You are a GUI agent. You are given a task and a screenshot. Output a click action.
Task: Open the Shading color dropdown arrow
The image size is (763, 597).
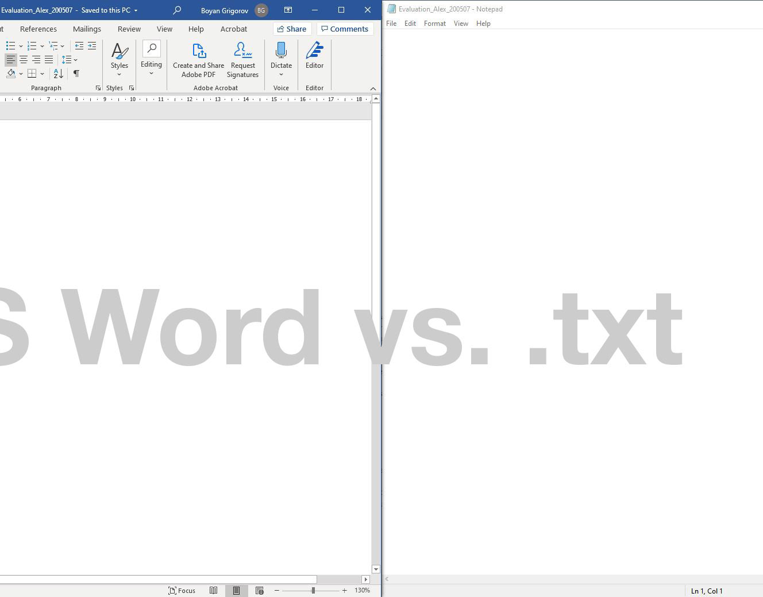coord(21,74)
